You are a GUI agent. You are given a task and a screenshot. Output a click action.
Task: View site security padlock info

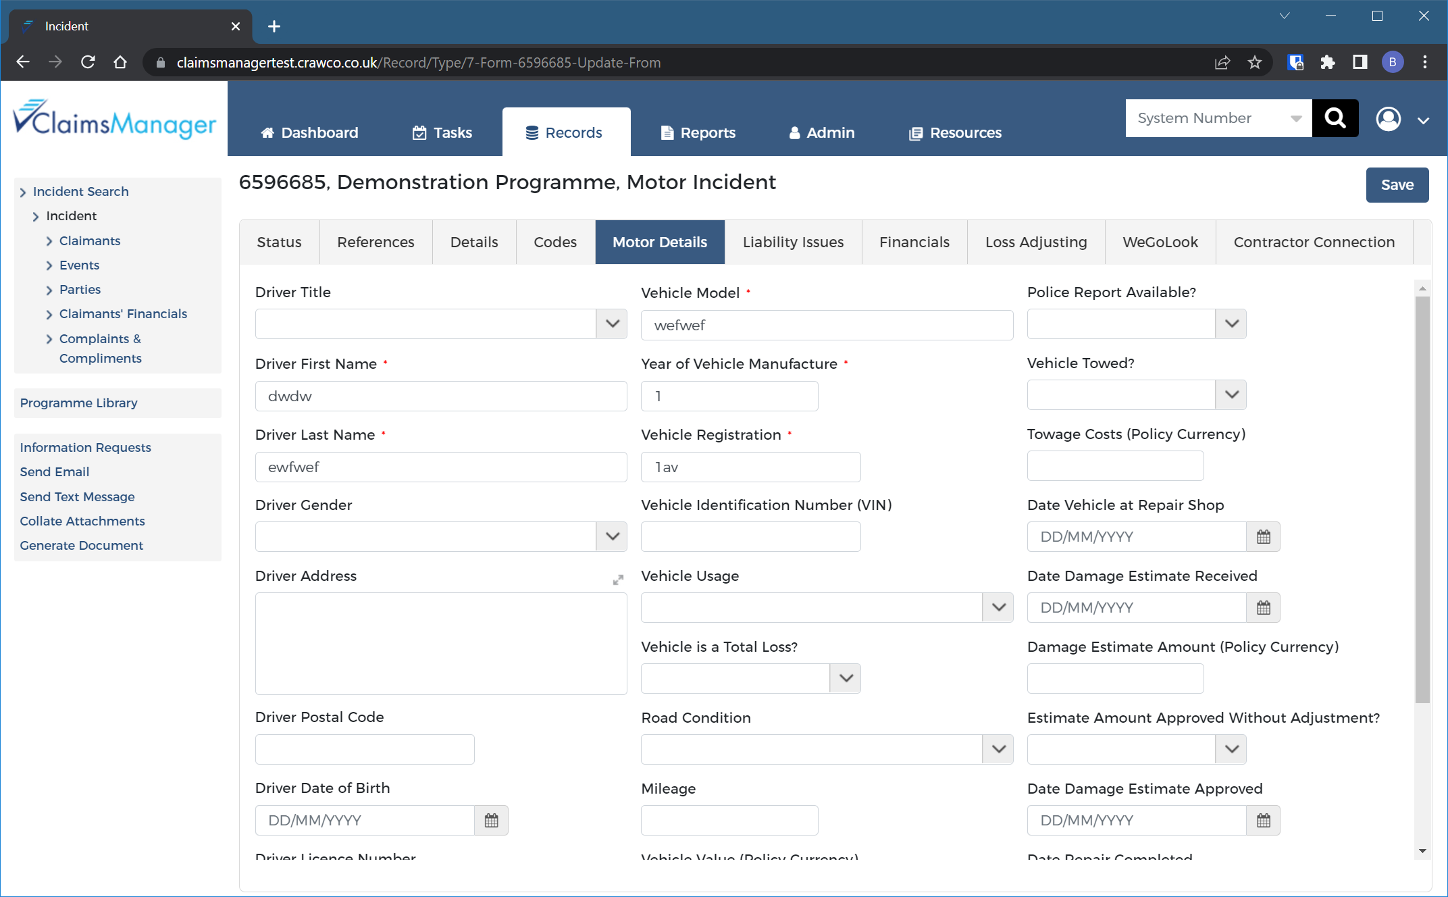(161, 62)
